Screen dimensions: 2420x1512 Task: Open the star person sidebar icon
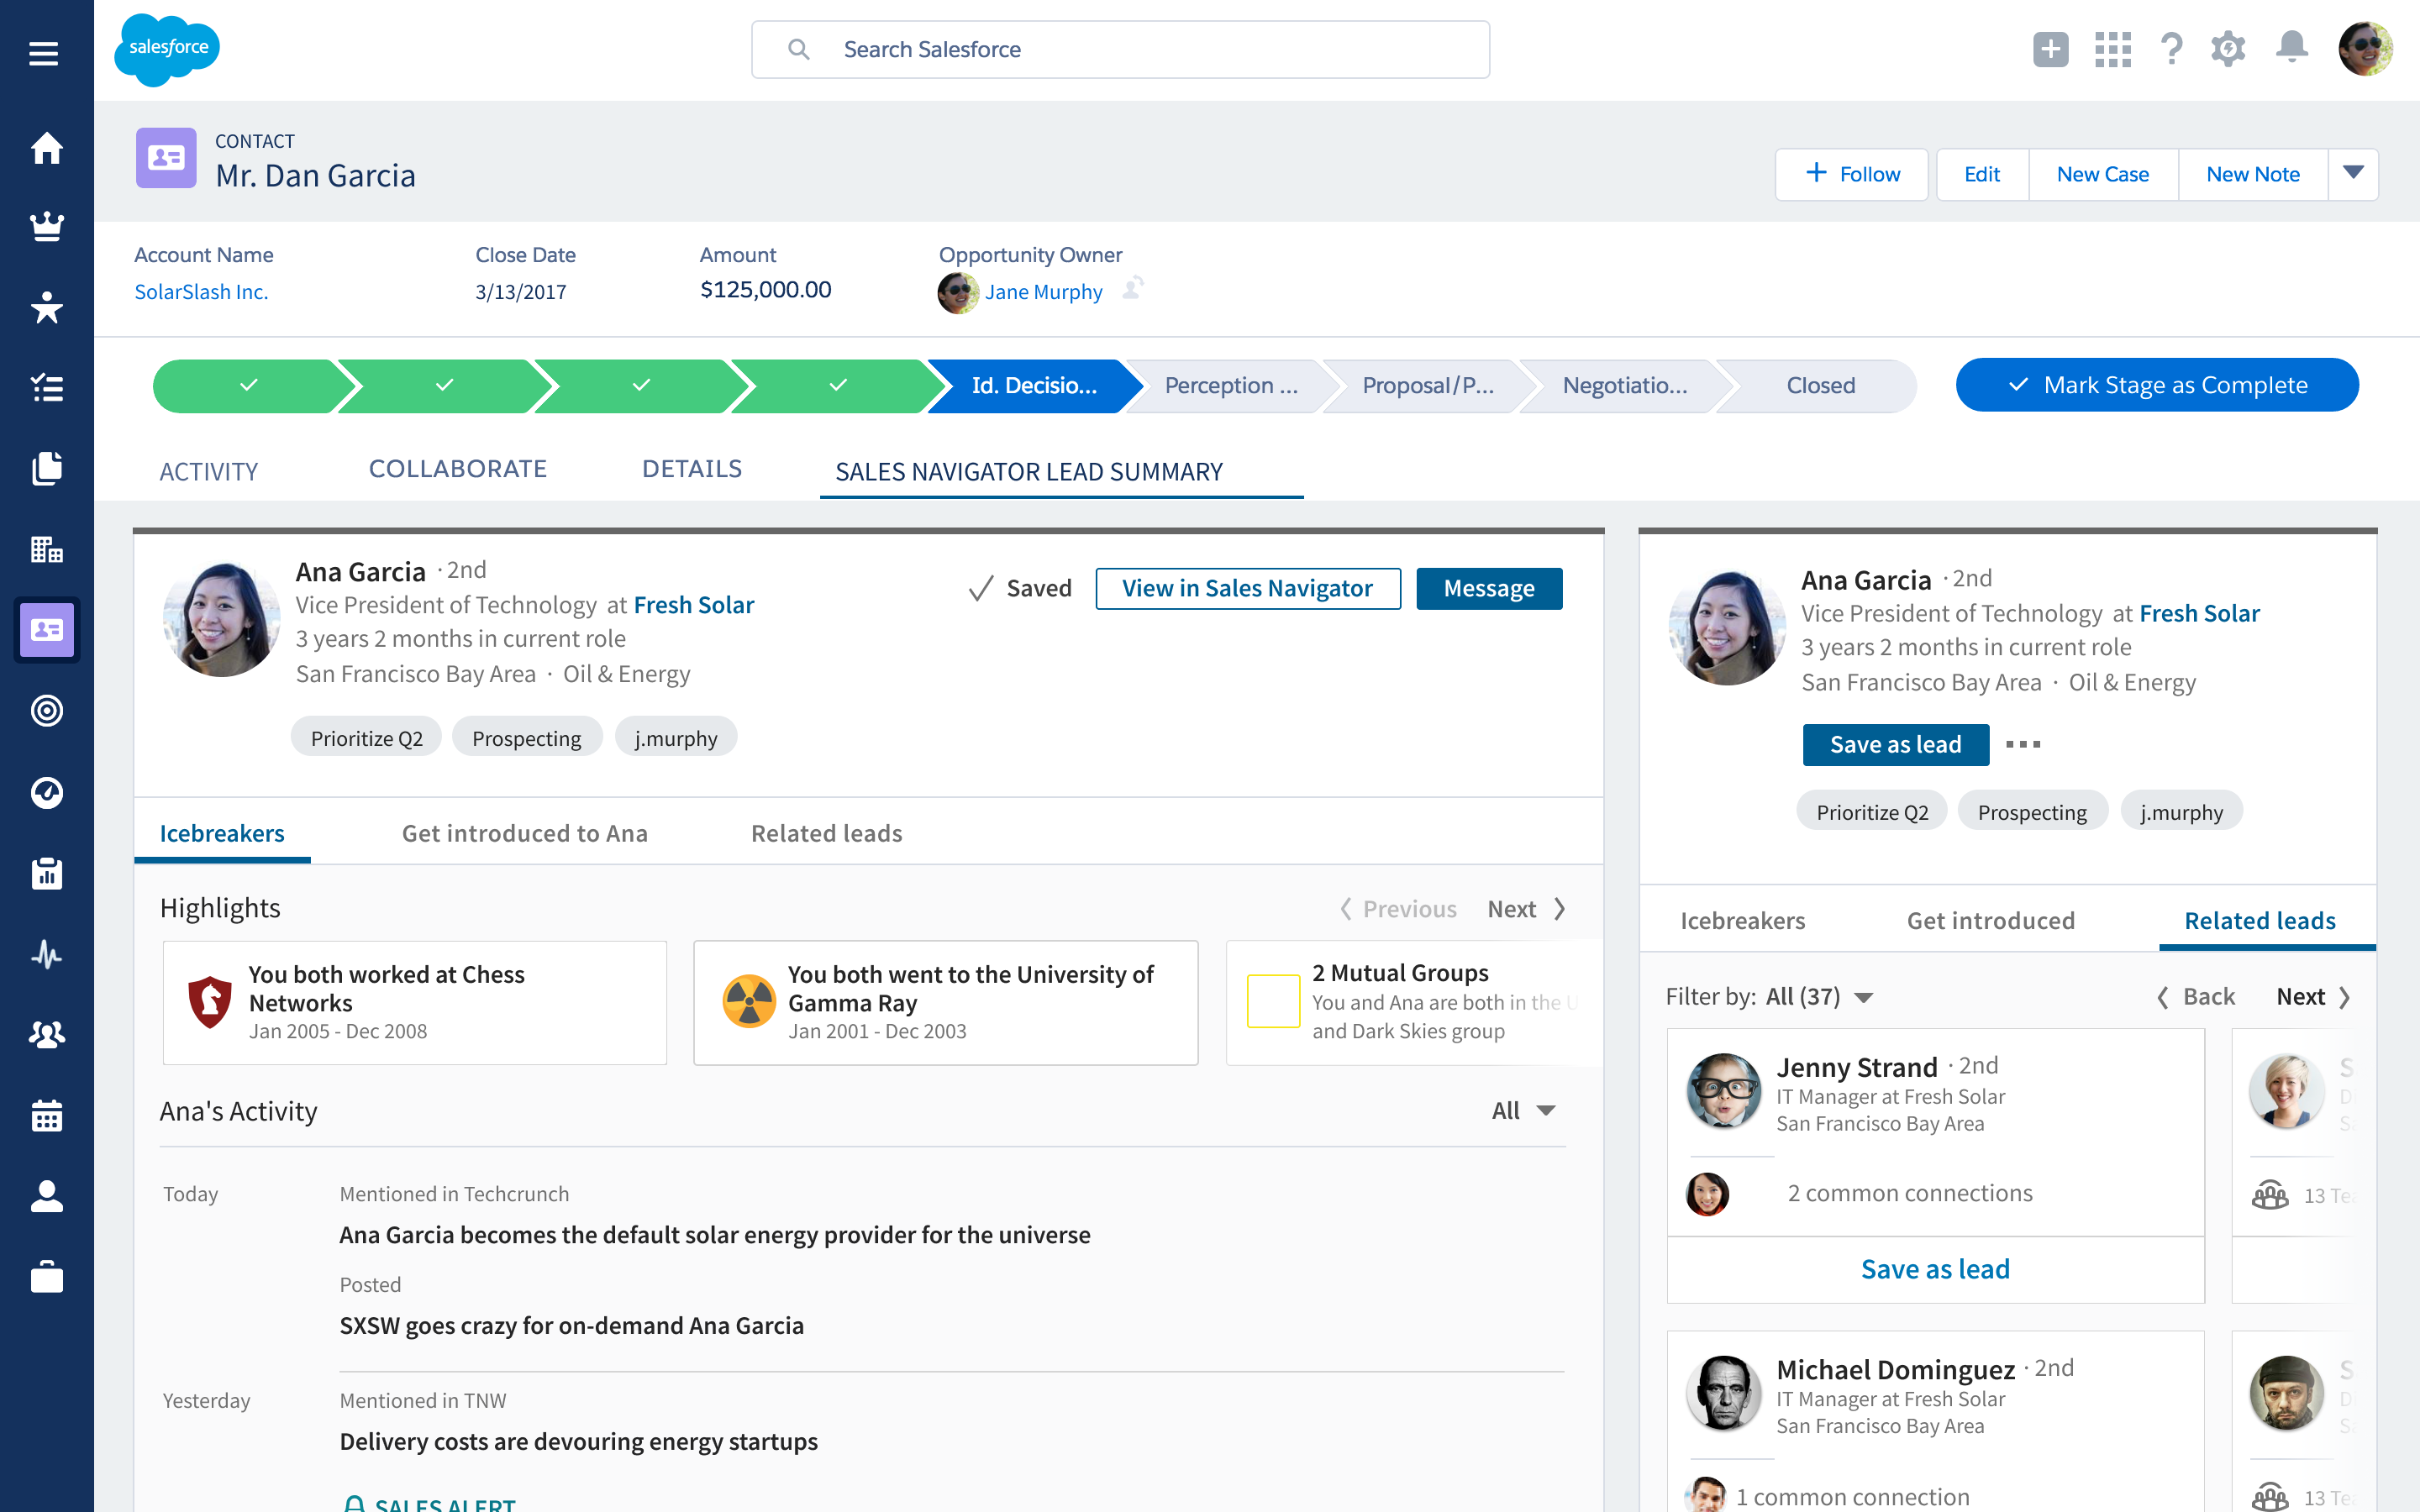click(x=46, y=307)
